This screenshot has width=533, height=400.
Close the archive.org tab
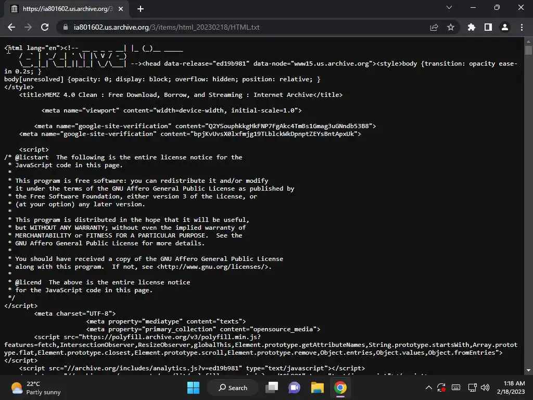121,9
